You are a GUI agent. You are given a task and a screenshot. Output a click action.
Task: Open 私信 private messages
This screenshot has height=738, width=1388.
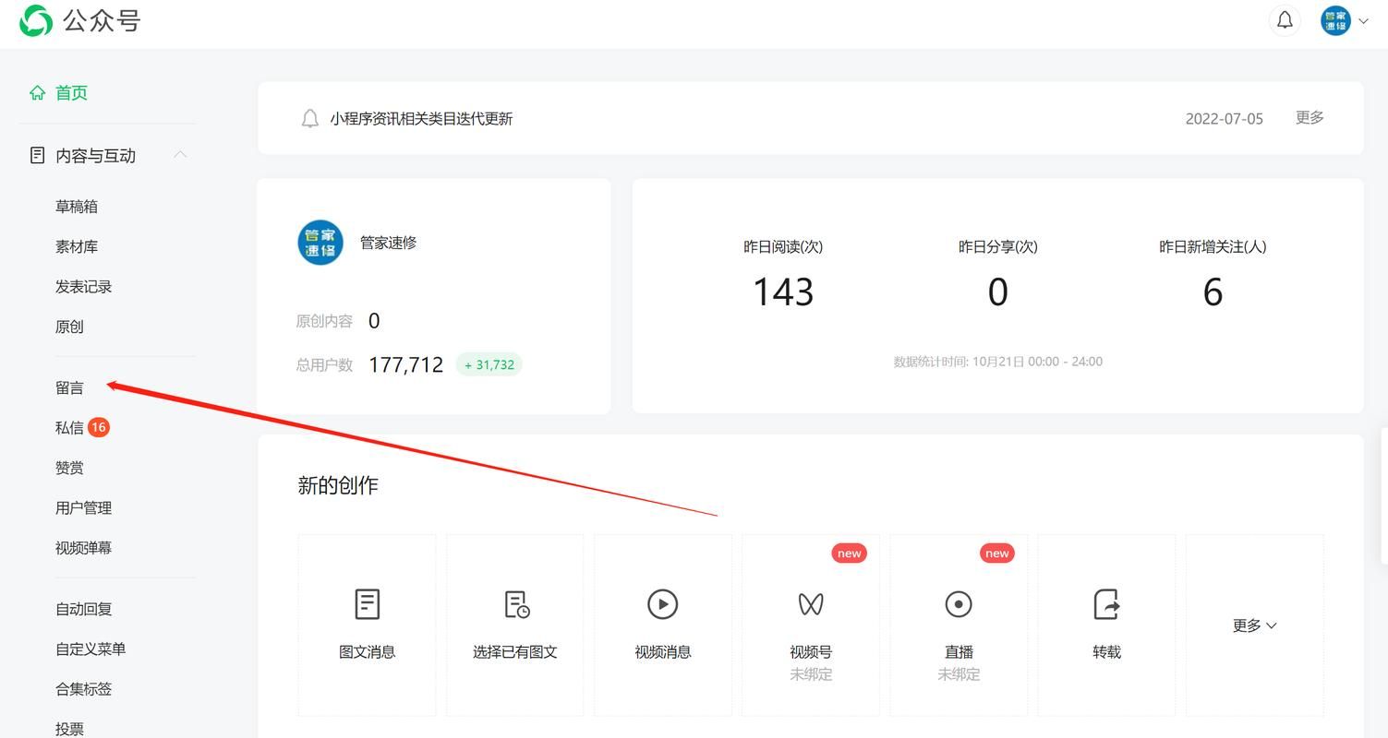pos(69,427)
